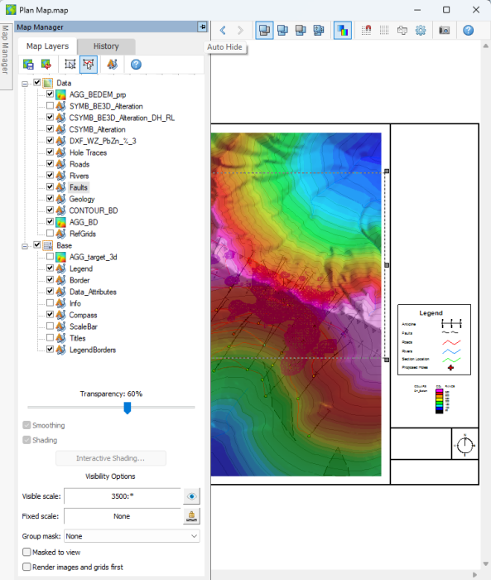Screen dimensions: 491x580
Task: Select the Map Layers tab
Action: (x=47, y=46)
